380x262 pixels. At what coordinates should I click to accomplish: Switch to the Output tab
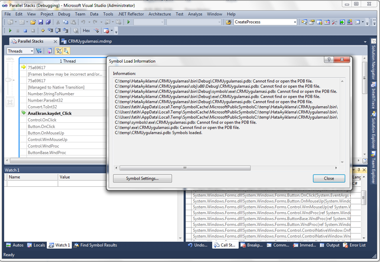point(330,245)
